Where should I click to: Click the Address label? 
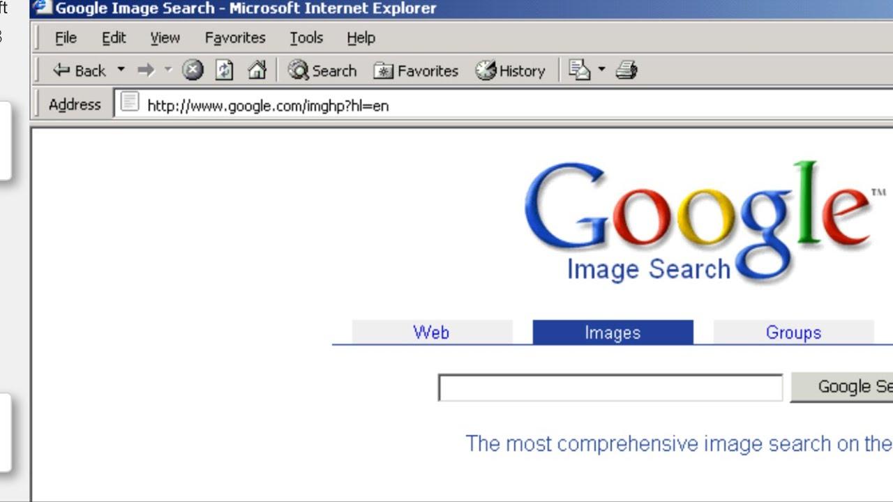tap(75, 105)
